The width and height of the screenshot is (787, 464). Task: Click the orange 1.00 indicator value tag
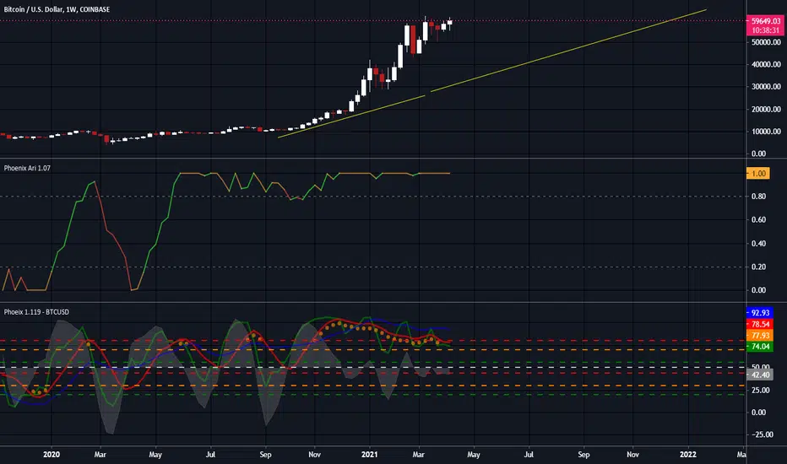(x=758, y=174)
